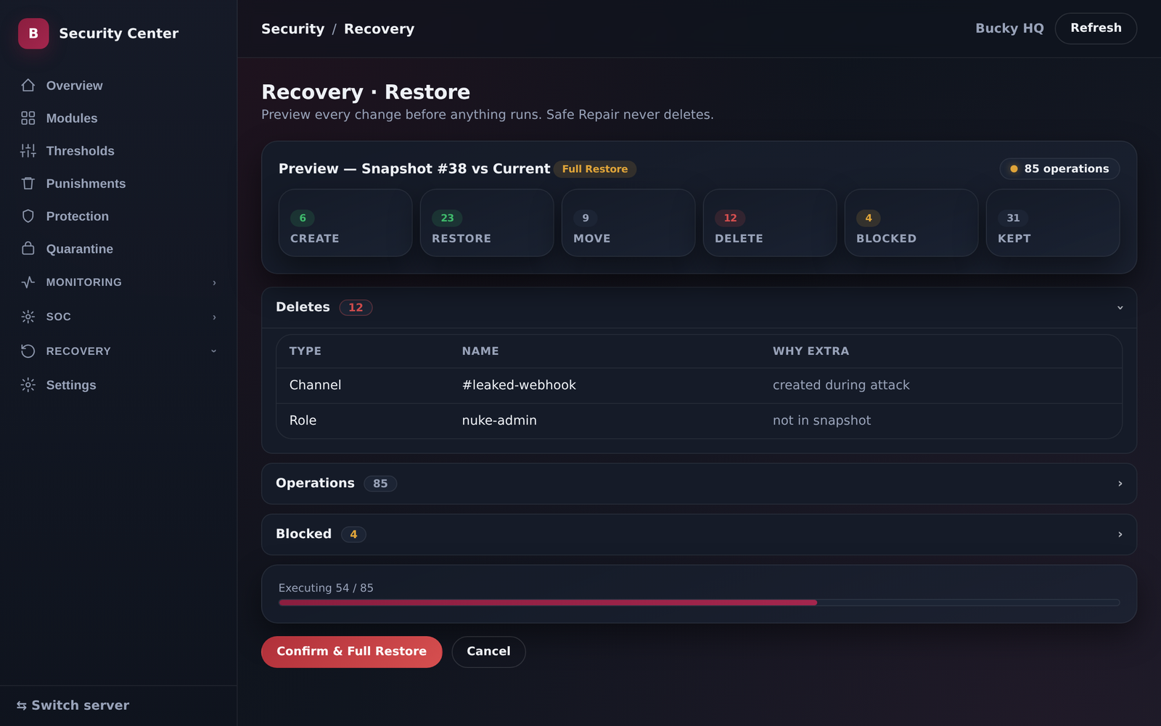This screenshot has width=1161, height=726.
Task: Select the KEPT 31 summary card
Action: [x=1053, y=223]
